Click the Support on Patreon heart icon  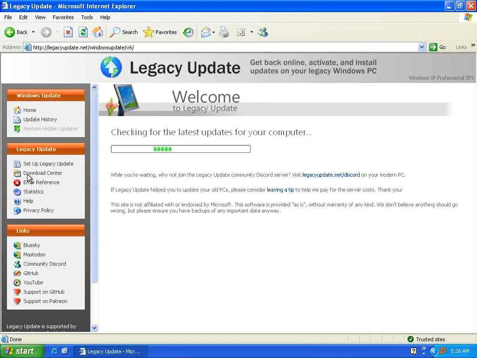coord(17,302)
